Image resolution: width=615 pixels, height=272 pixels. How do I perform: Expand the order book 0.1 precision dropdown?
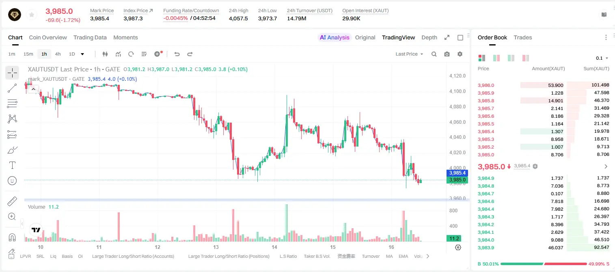point(602,58)
